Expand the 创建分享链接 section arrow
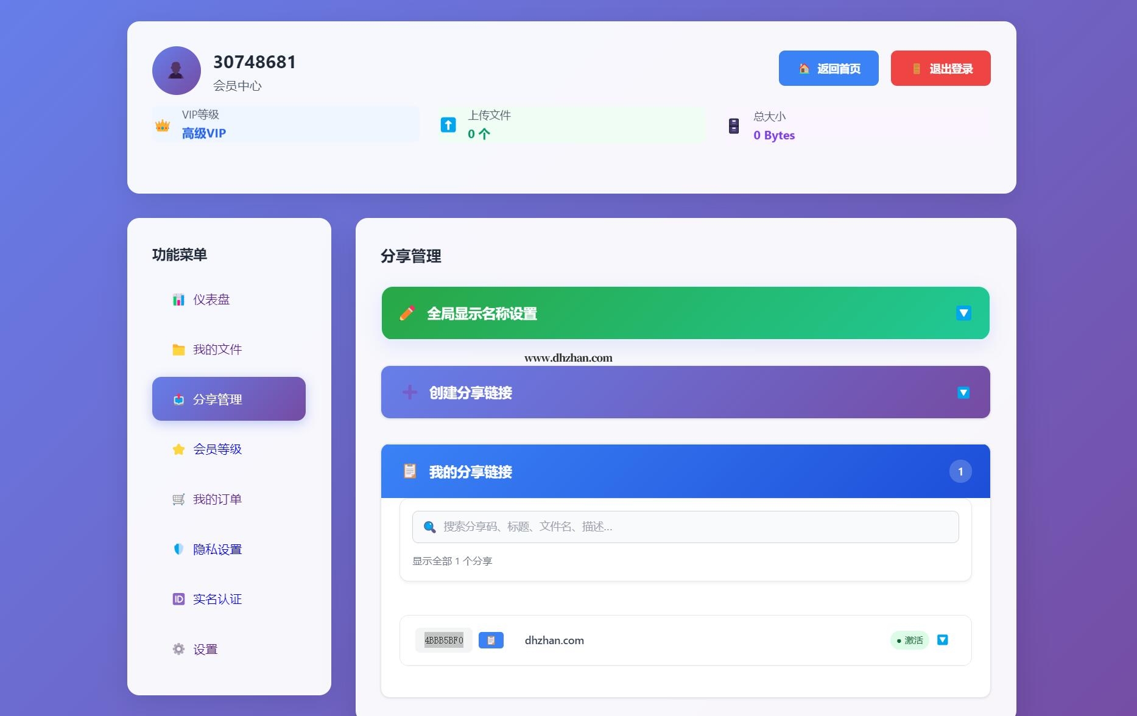This screenshot has width=1137, height=716. pos(963,393)
